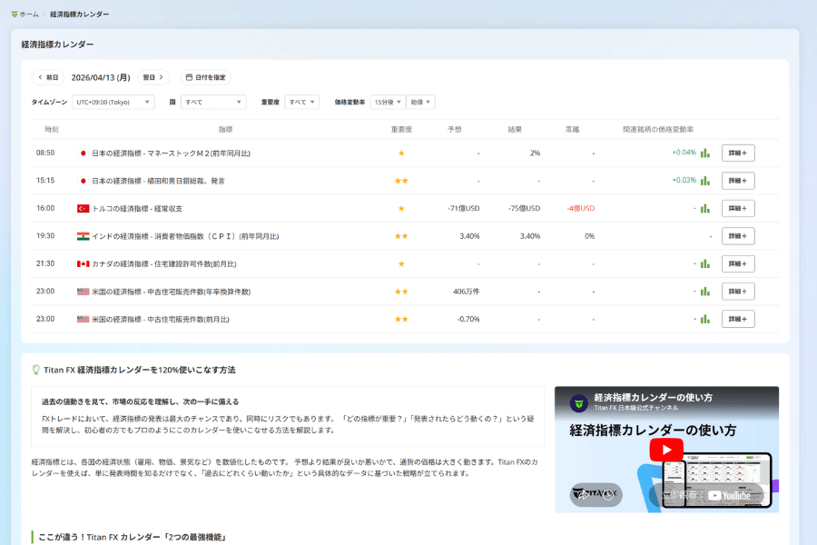Click the Turkey flag on 経常収支 row
This screenshot has width=817, height=545.
[84, 208]
